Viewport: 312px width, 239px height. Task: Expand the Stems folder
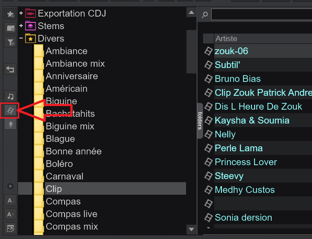pyautogui.click(x=21, y=26)
